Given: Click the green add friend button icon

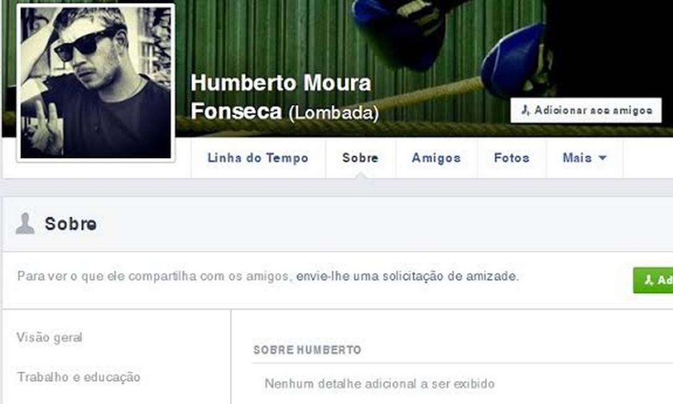Looking at the screenshot, I should pos(649,280).
